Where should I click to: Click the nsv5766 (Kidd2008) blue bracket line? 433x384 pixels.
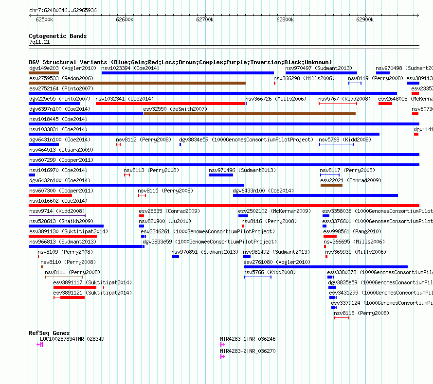click(258, 277)
